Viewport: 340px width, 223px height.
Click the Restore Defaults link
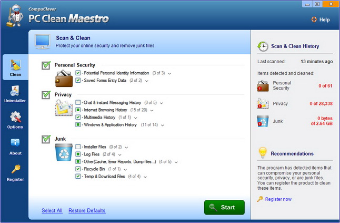click(x=87, y=211)
